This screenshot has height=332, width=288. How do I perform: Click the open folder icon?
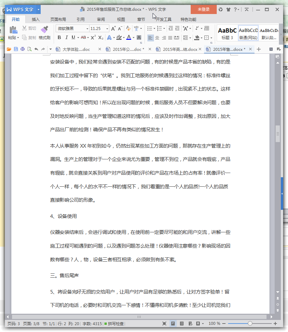click(9, 49)
